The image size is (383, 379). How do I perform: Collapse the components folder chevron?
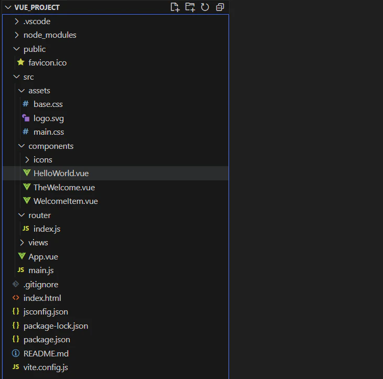pyautogui.click(x=21, y=146)
